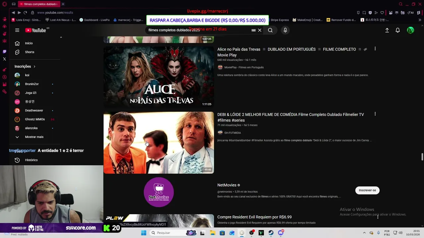The height and width of the screenshot is (238, 424).
Task: Show more bookmarks with the overflow chevron
Action: pyautogui.click(x=420, y=20)
